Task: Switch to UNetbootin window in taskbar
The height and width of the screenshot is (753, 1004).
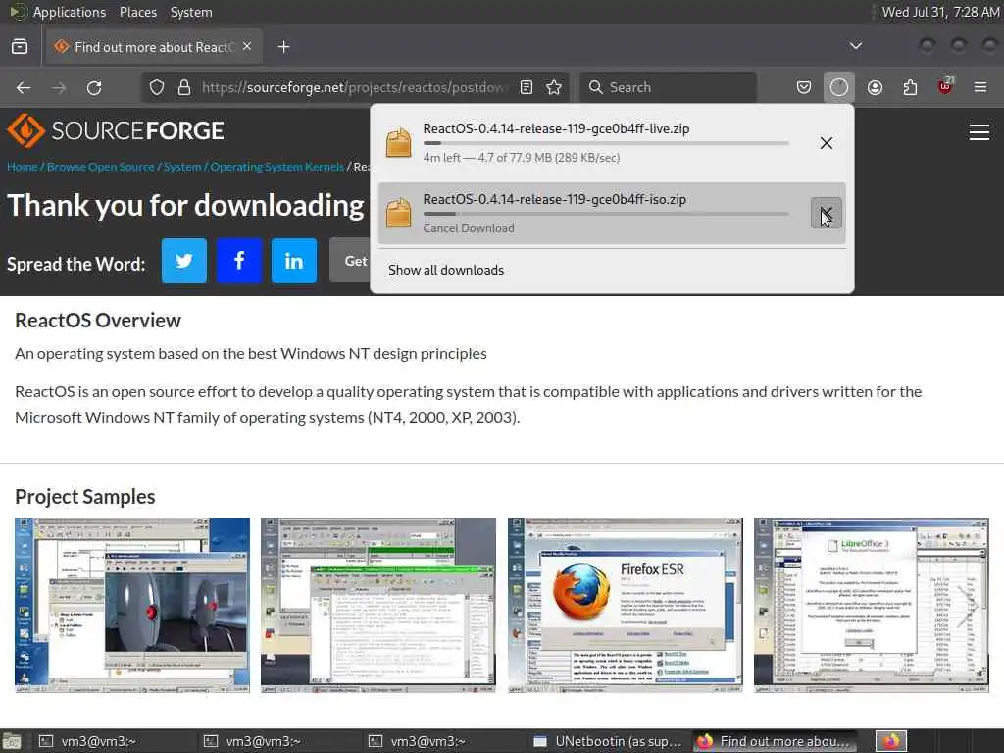Action: 608,741
